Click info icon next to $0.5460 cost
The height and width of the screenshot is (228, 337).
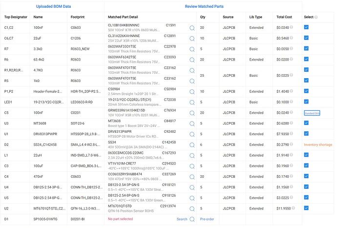[x=291, y=38]
